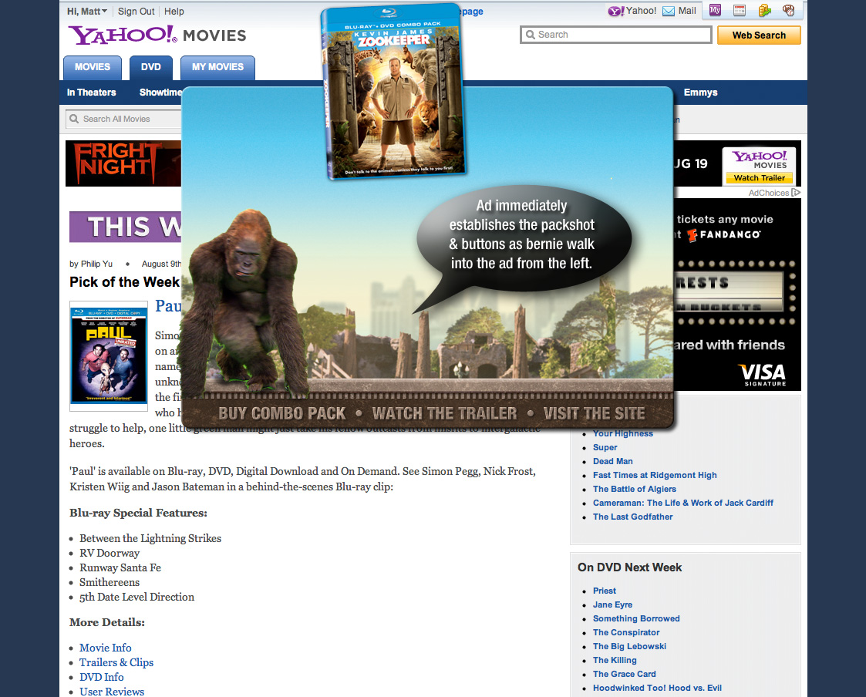Image resolution: width=866 pixels, height=697 pixels.
Task: Select the MY MOVIES tab
Action: pyautogui.click(x=217, y=67)
